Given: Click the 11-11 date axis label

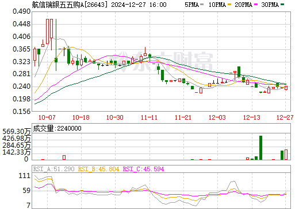Looking at the screenshot, I should coord(149,117).
